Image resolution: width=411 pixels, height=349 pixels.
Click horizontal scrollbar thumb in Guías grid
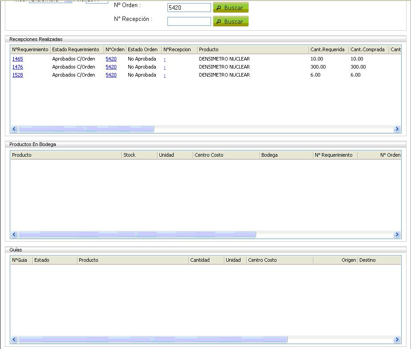tap(153, 339)
